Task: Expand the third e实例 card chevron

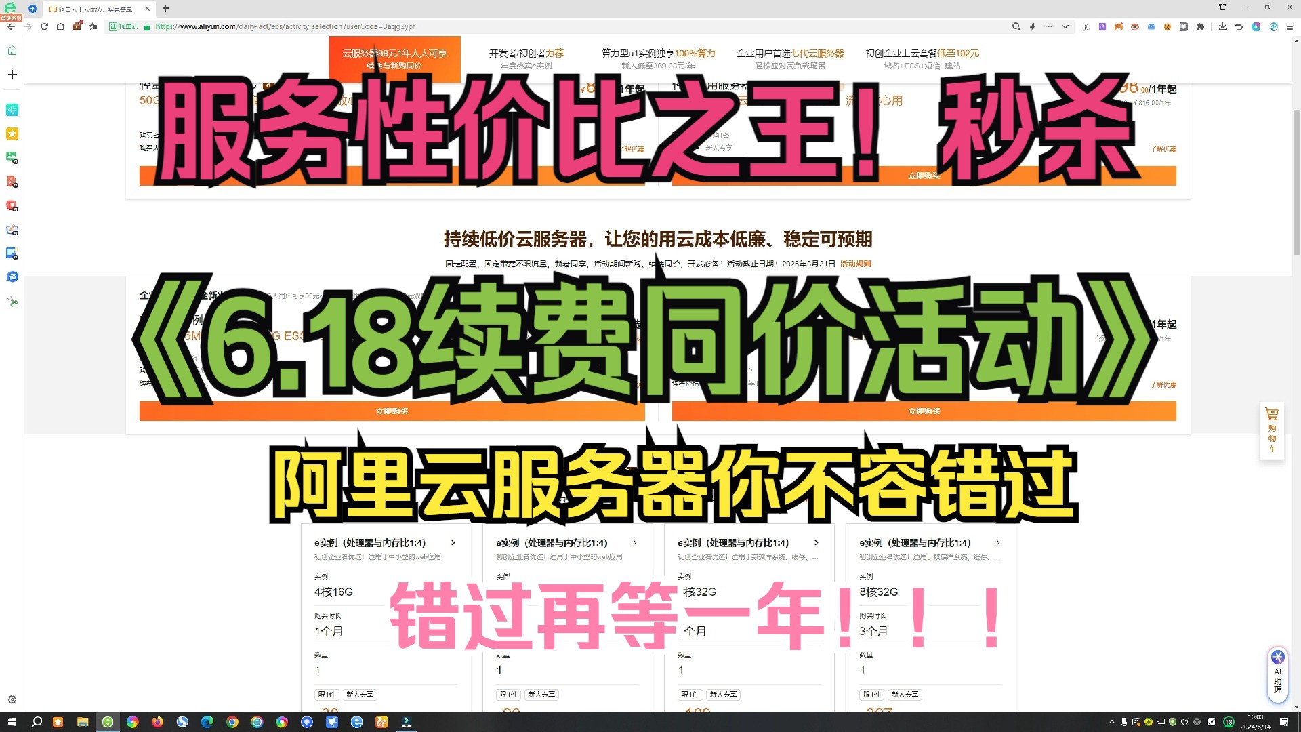Action: (x=817, y=543)
